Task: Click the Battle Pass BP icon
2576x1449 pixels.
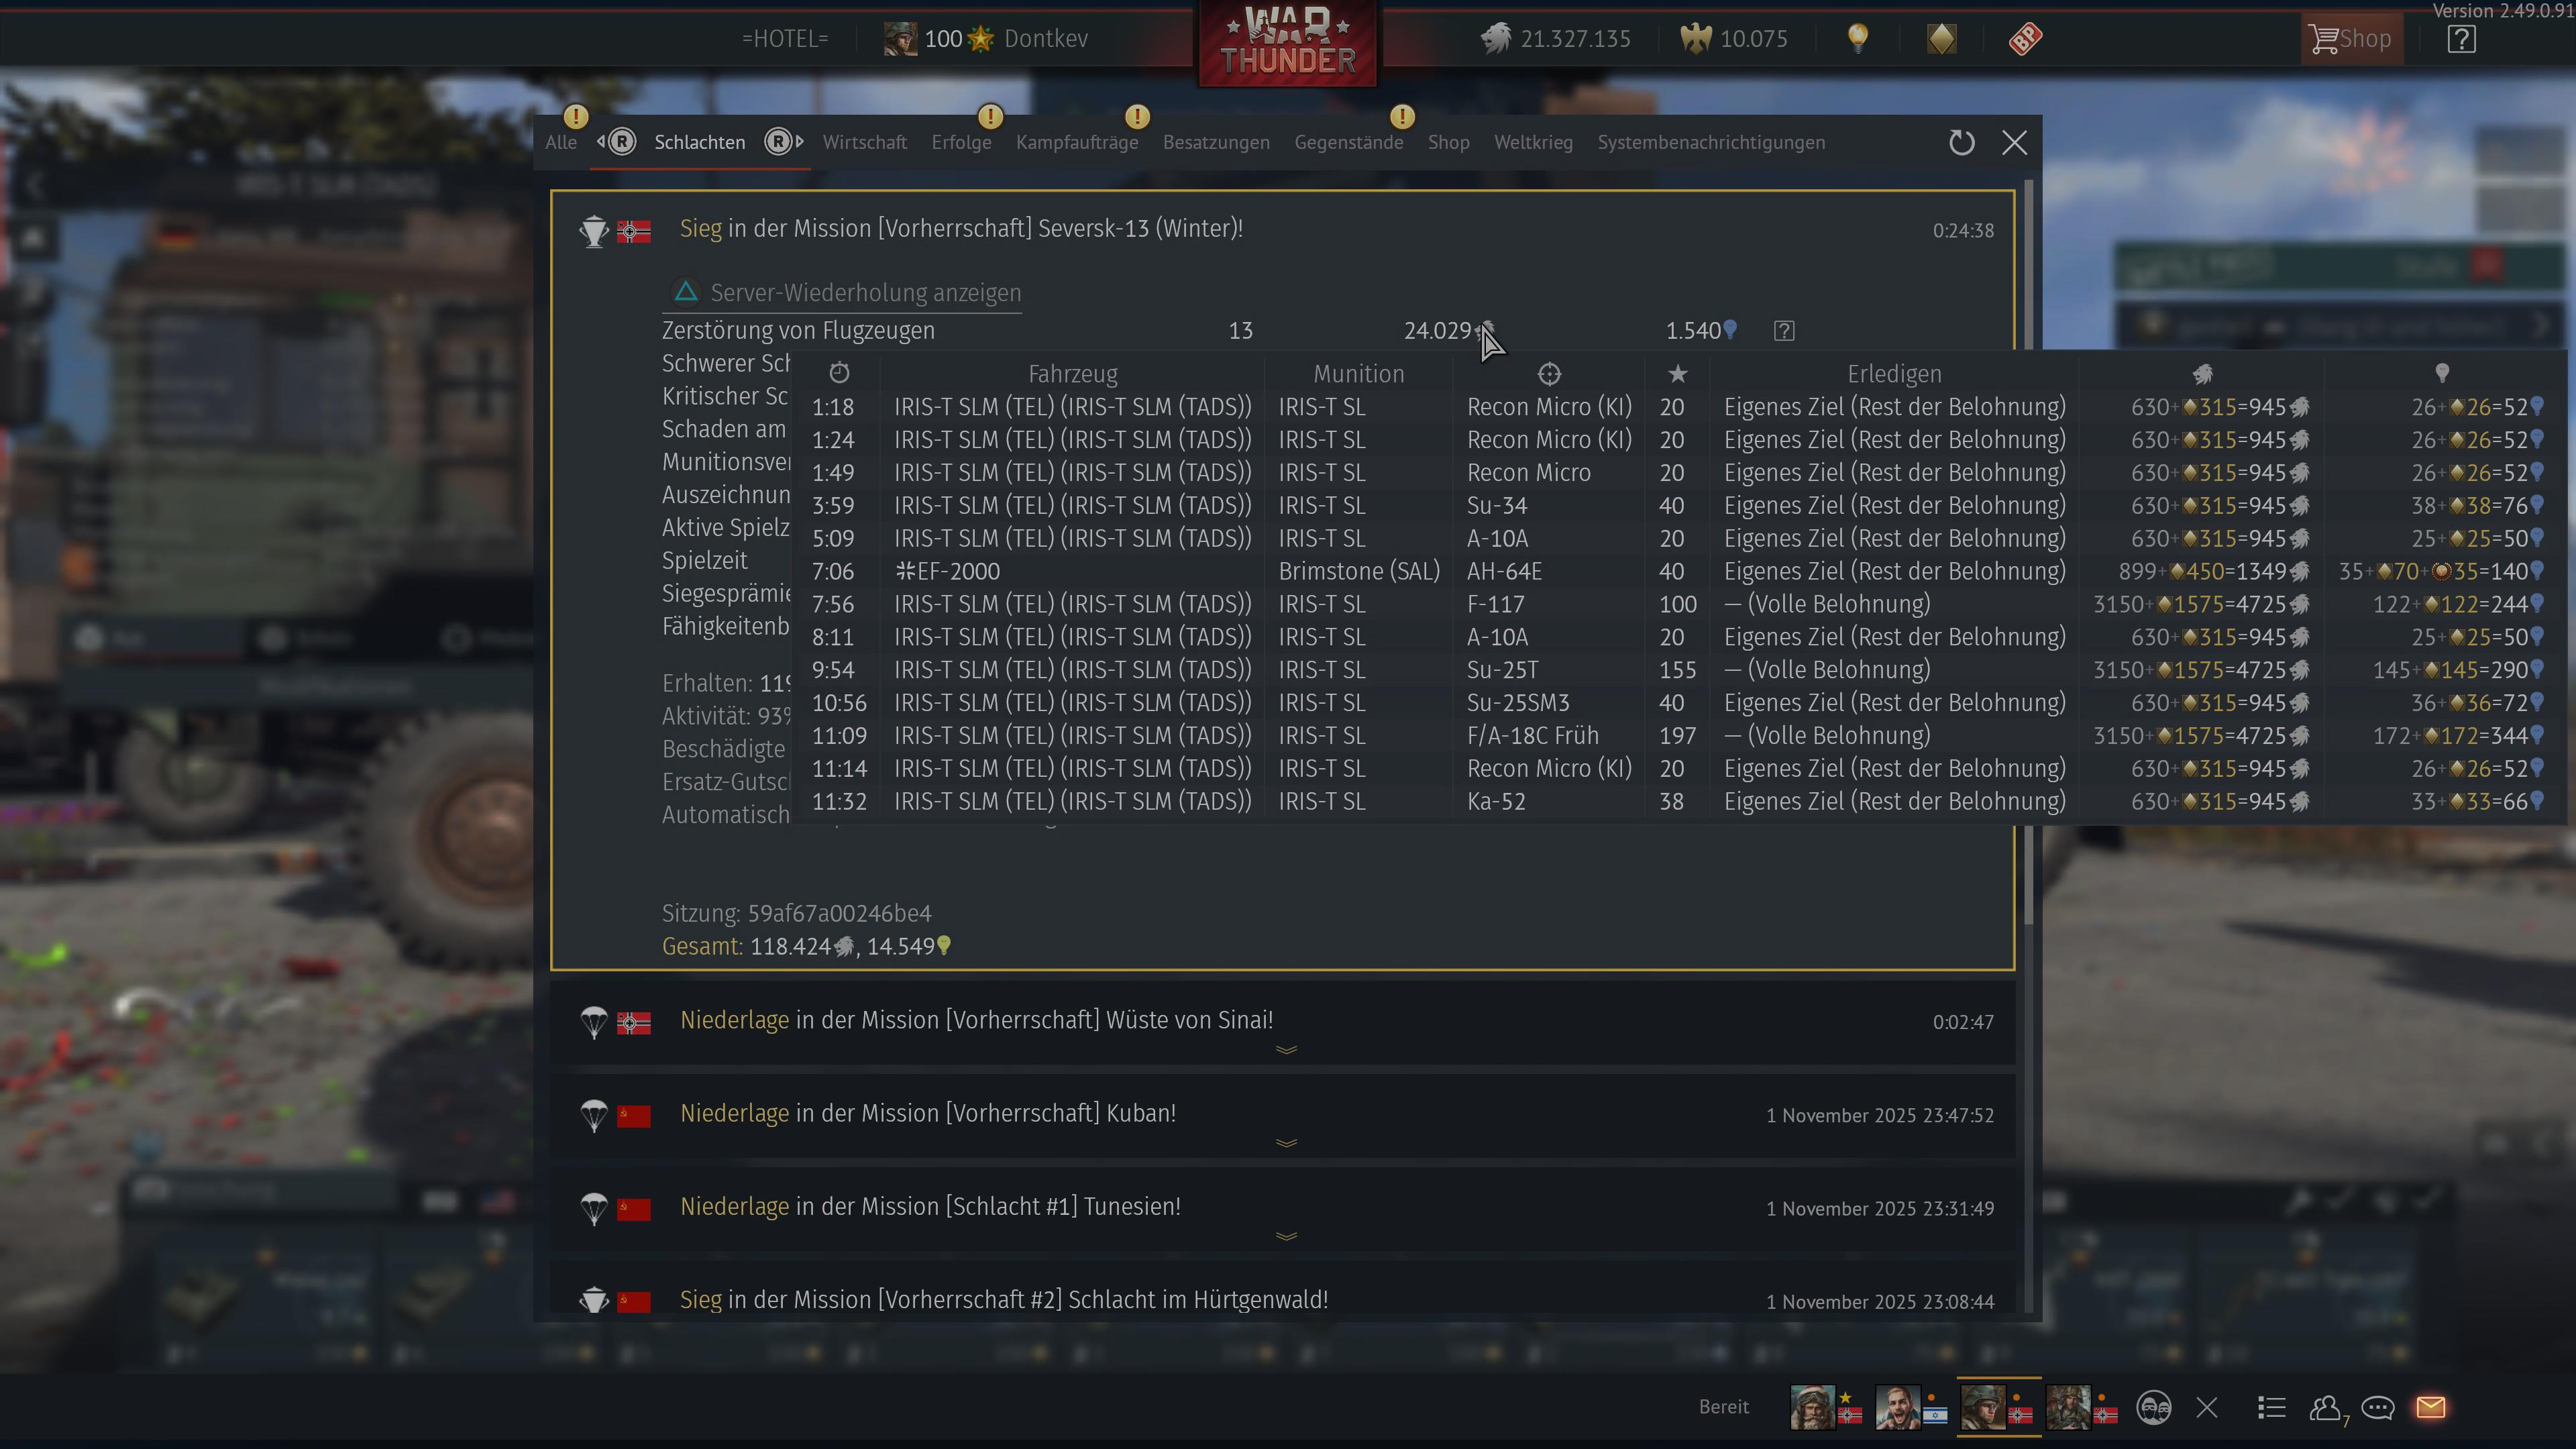Action: [2025, 39]
